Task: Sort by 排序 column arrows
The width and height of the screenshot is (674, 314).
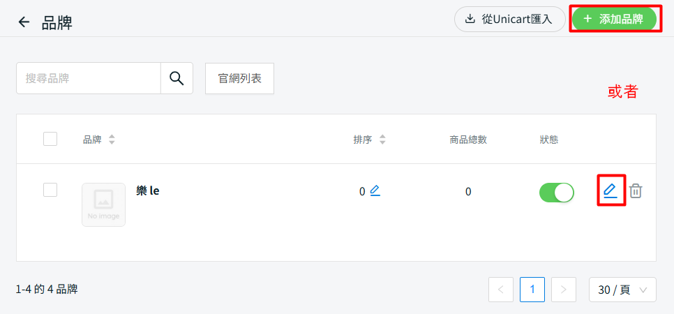Action: [x=382, y=140]
